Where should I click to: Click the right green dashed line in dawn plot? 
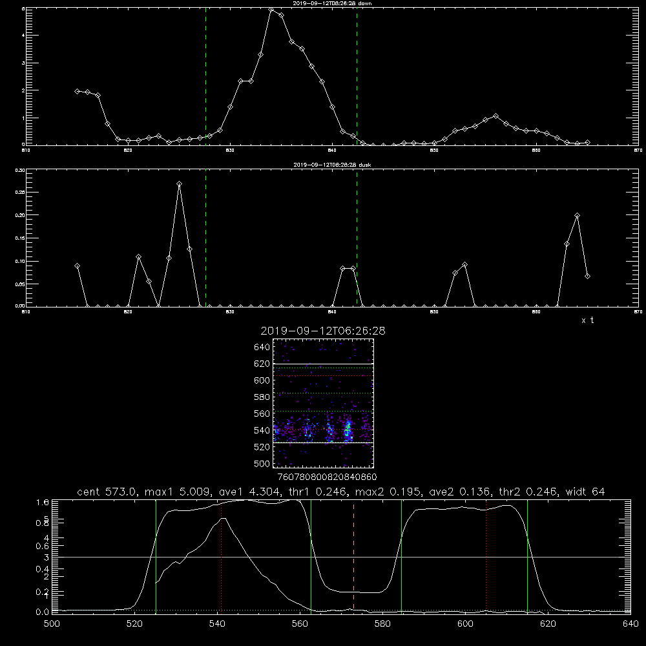click(x=357, y=76)
